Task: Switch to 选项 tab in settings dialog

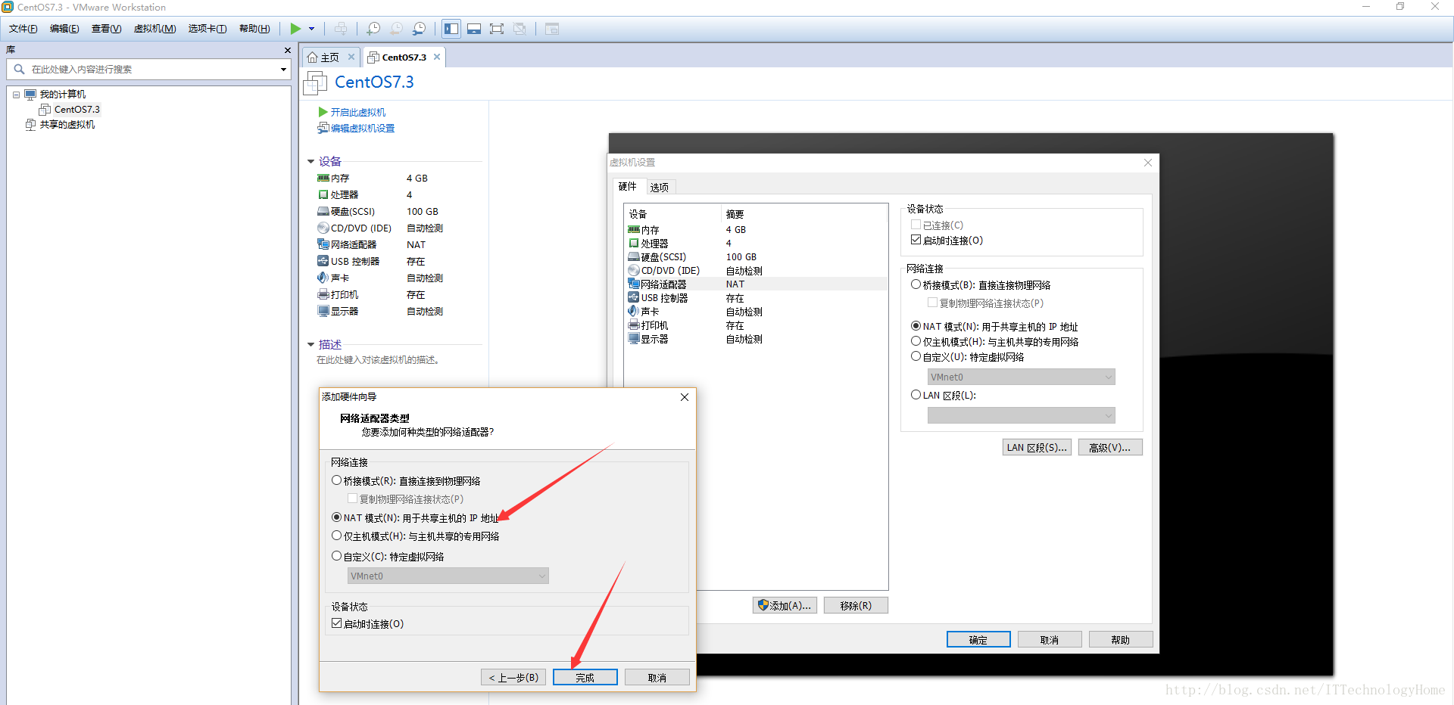Action: pyautogui.click(x=660, y=188)
